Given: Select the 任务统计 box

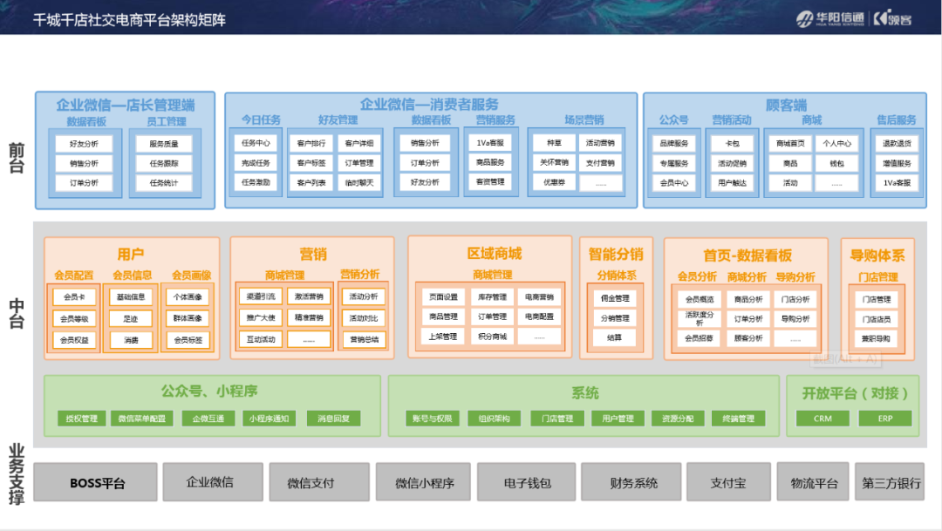Looking at the screenshot, I should tap(164, 182).
